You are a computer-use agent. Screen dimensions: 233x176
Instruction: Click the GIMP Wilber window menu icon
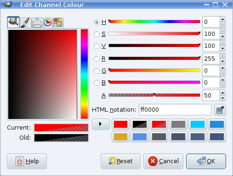pyautogui.click(x=8, y=4)
